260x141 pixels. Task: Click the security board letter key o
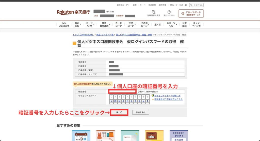pos(131,101)
